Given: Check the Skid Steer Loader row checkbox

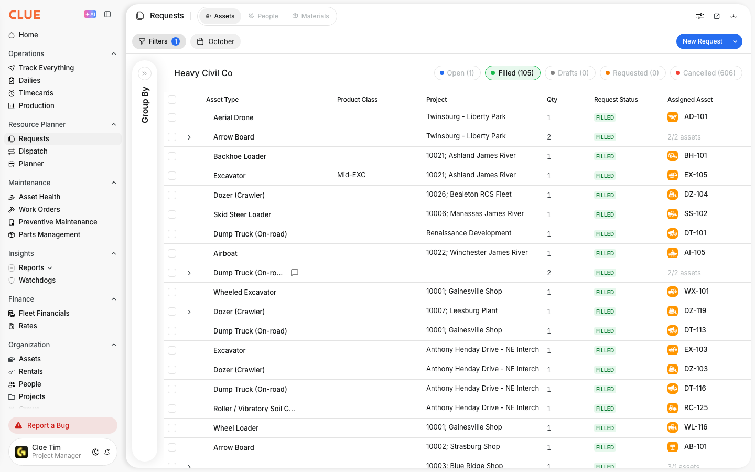Looking at the screenshot, I should pos(172,214).
